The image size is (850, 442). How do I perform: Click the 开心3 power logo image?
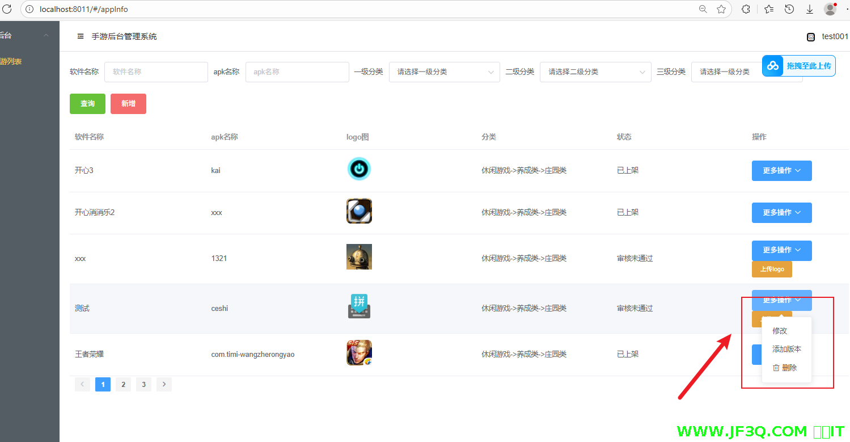pos(359,169)
